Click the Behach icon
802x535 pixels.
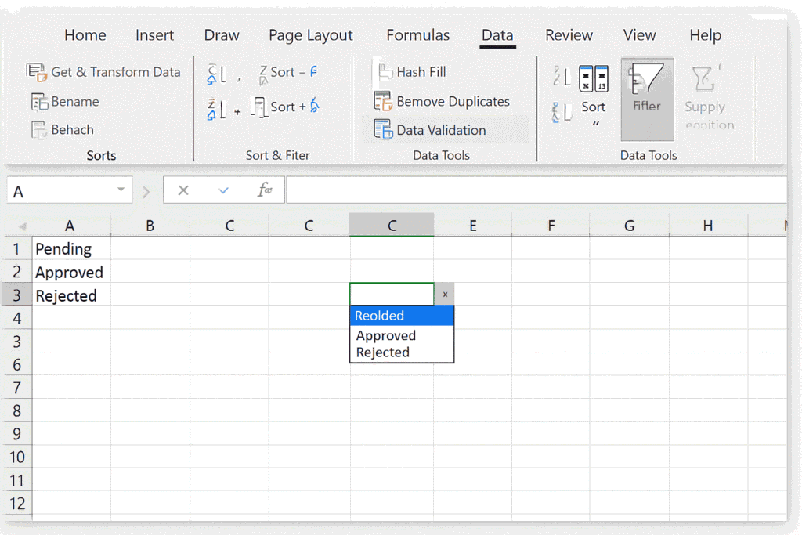click(x=63, y=129)
